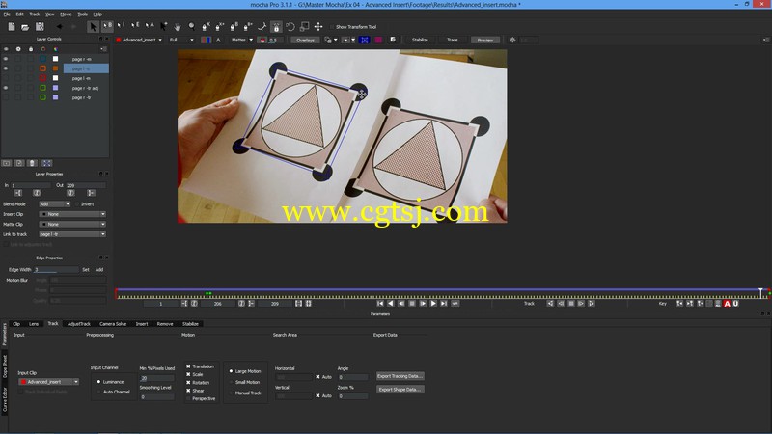Switch to the Lens tab
The image size is (772, 434).
pos(34,324)
